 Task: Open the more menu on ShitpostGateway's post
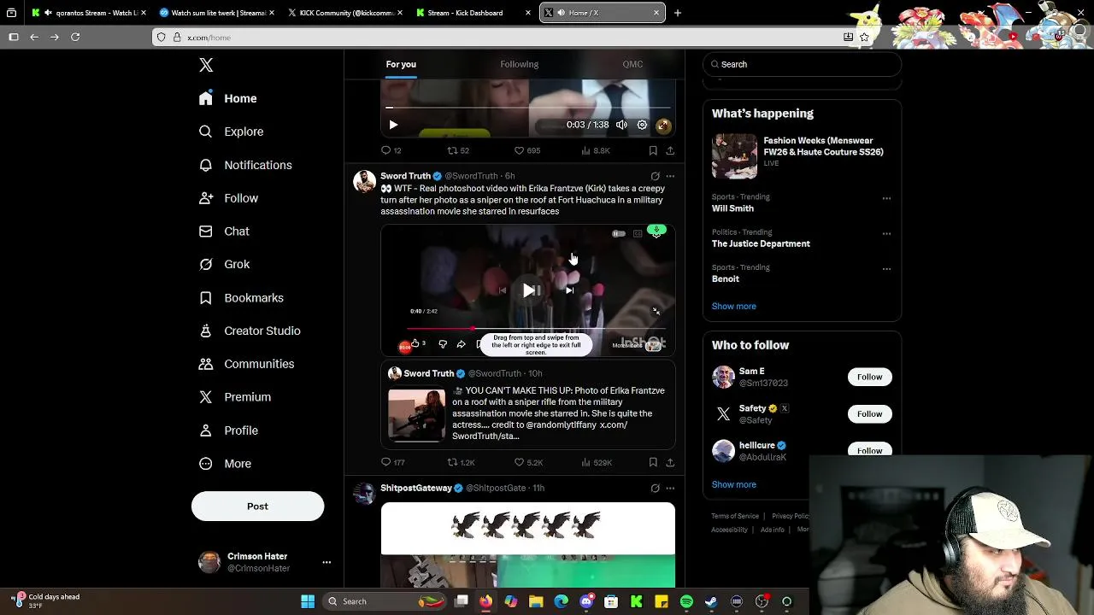pyautogui.click(x=670, y=488)
